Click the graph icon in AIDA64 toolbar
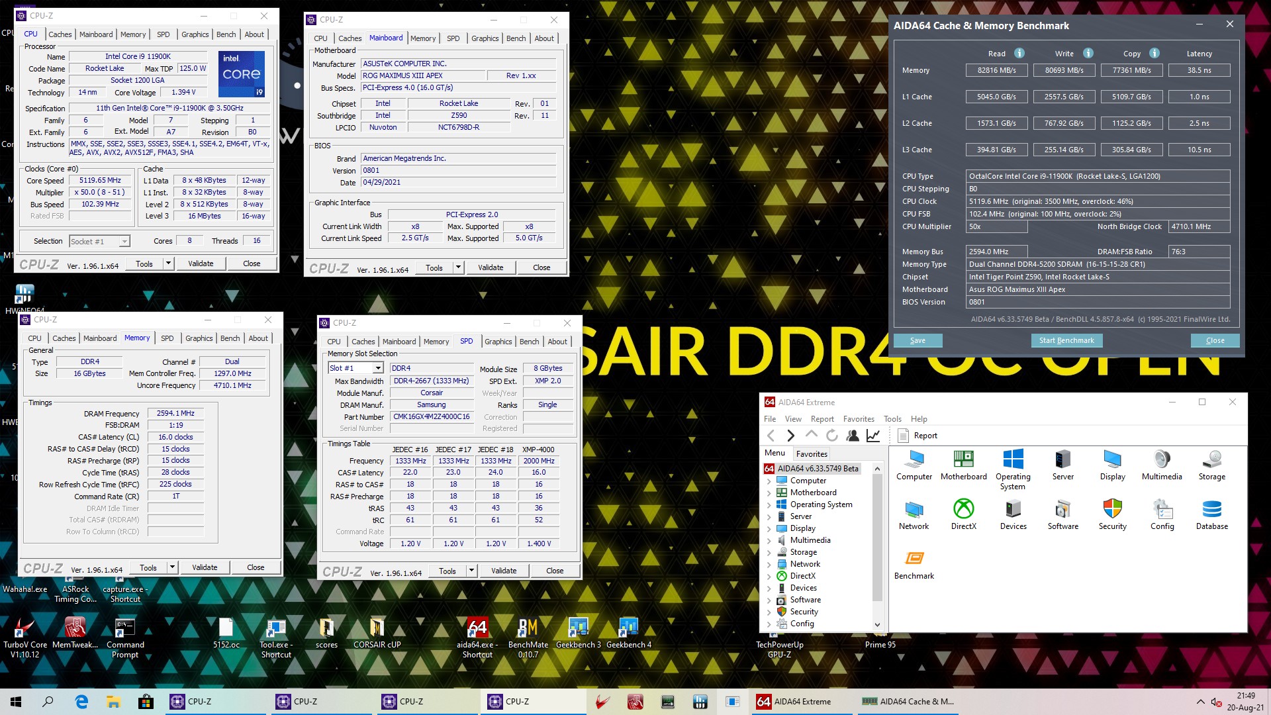This screenshot has width=1271, height=715. (x=873, y=436)
